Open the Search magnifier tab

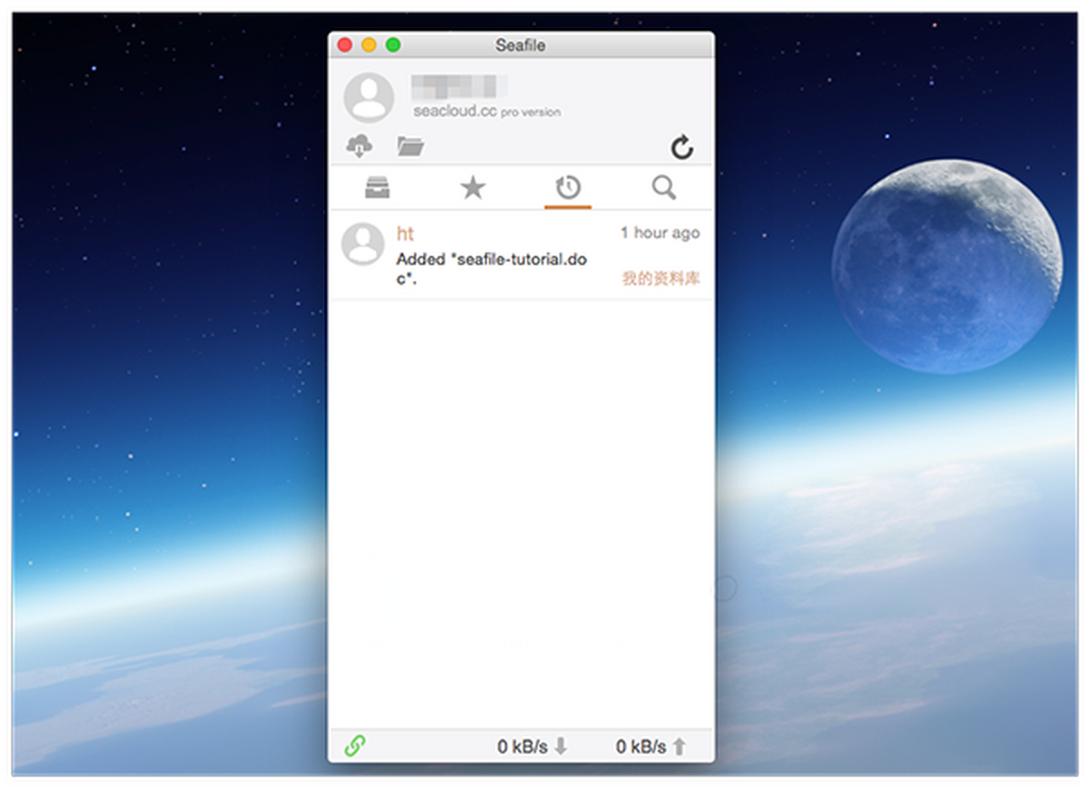coord(664,188)
